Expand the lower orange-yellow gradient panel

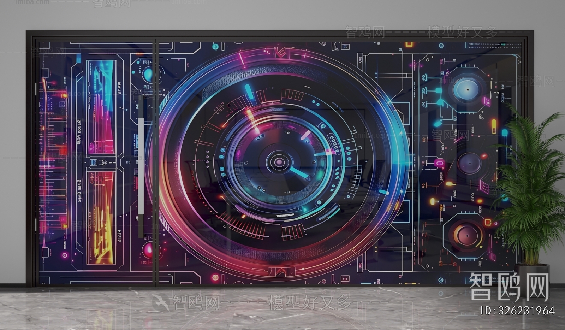point(101,217)
